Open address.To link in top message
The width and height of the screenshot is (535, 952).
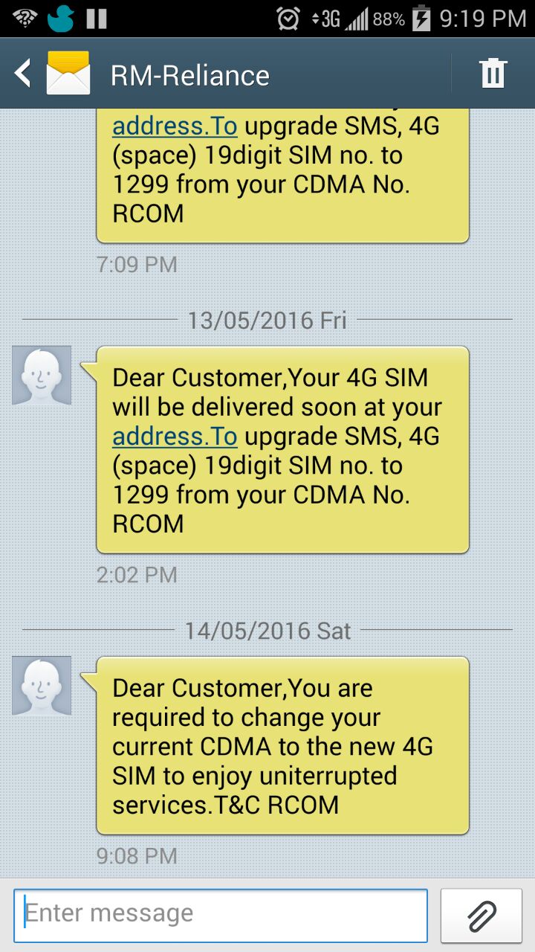tap(175, 126)
